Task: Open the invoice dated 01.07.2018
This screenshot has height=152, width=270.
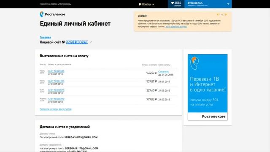Action: pos(56,81)
